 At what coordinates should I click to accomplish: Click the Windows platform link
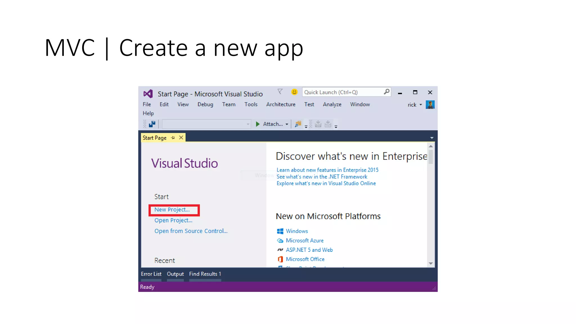point(297,231)
